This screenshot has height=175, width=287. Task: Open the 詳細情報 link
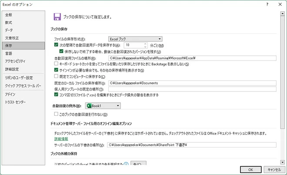(61, 138)
